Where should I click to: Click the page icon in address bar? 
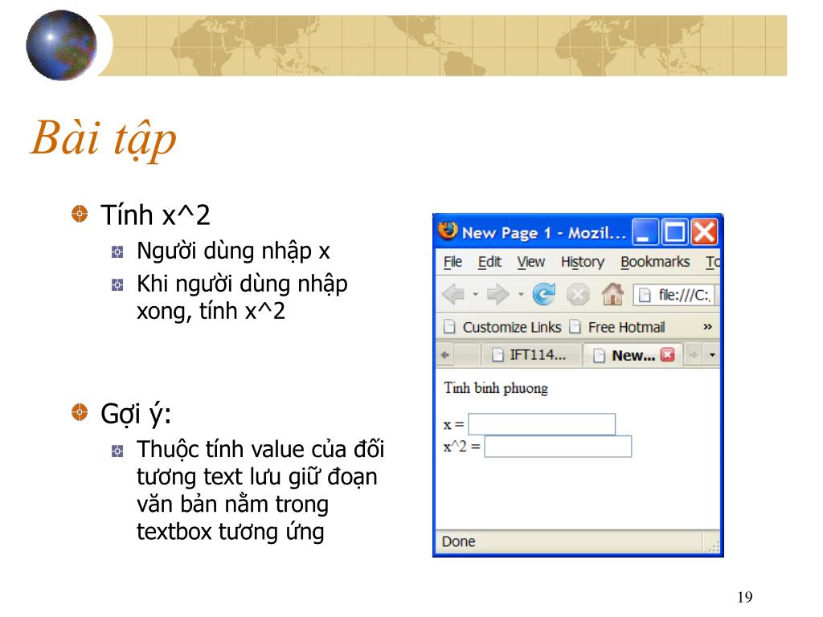pos(645,295)
